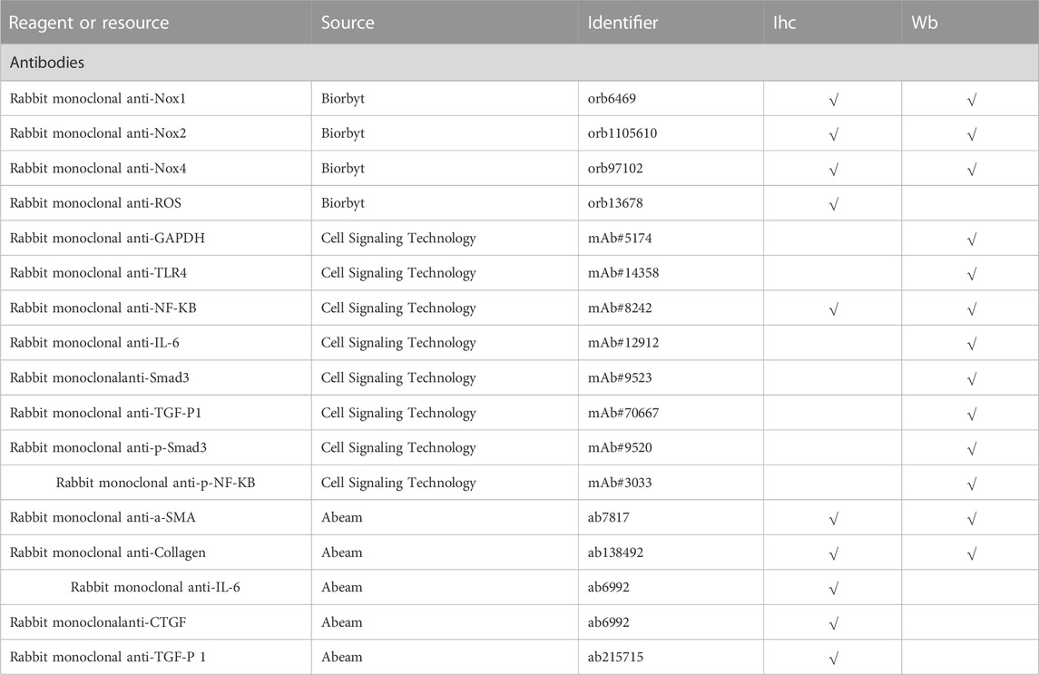Screen dimensions: 1039x675
Task: Click the Ihc checkmark for anti-a-SMA
Action: click(x=834, y=519)
